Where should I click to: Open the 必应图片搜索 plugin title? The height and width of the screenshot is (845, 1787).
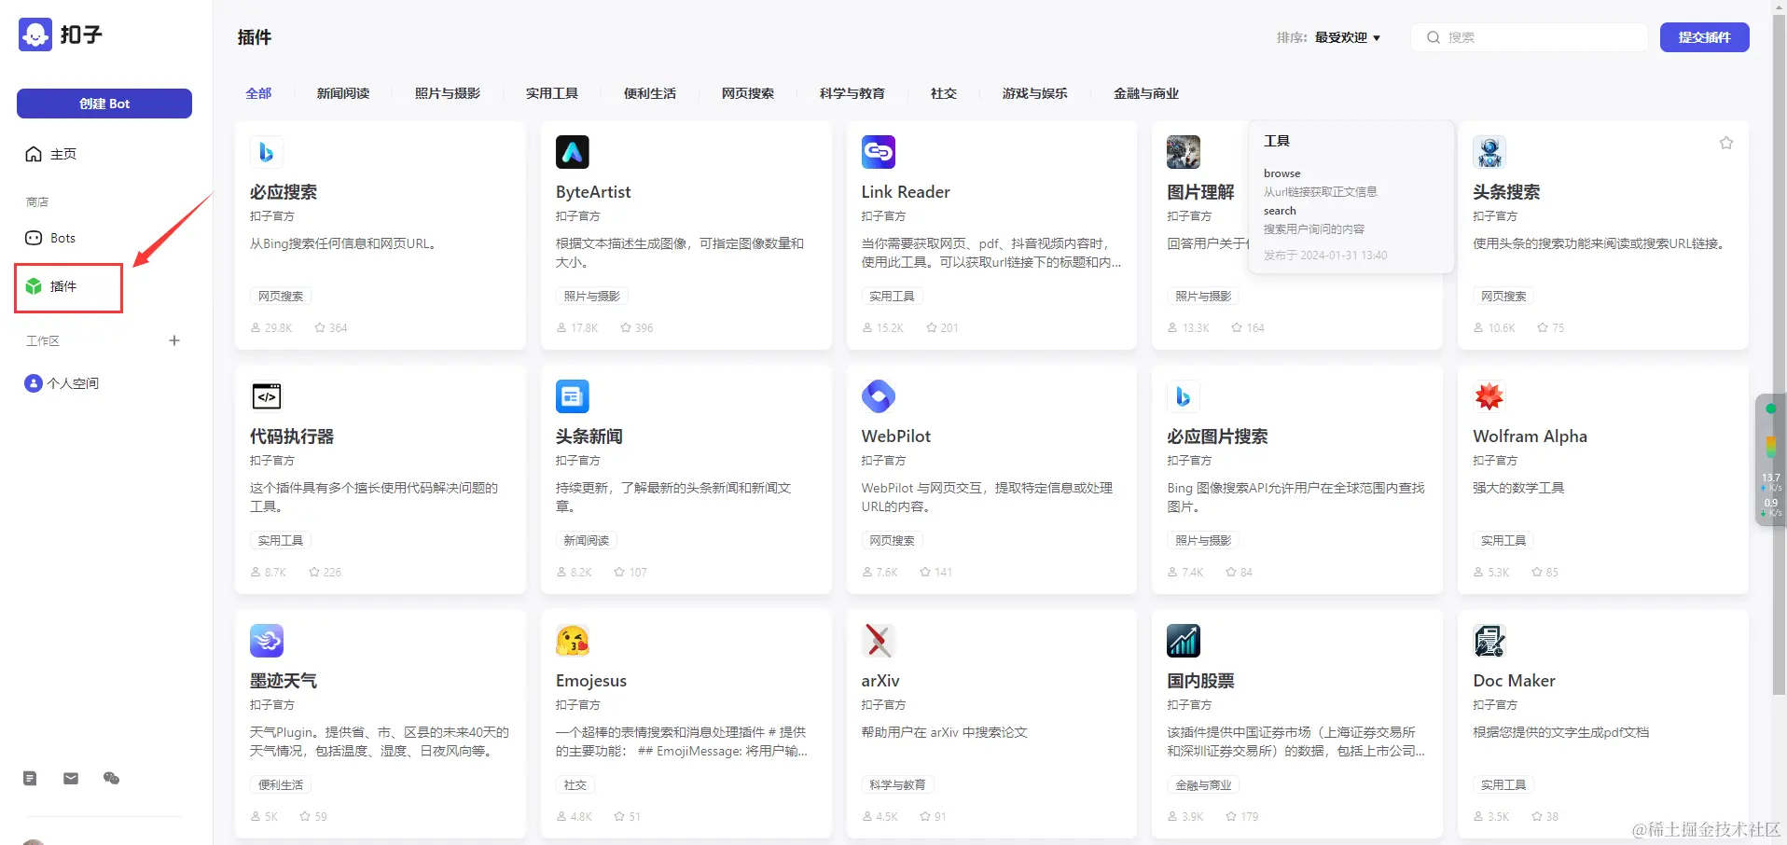[1217, 436]
